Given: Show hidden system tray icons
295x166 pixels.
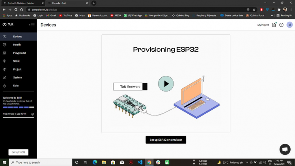Looking at the screenshot, I should (x=246, y=162).
